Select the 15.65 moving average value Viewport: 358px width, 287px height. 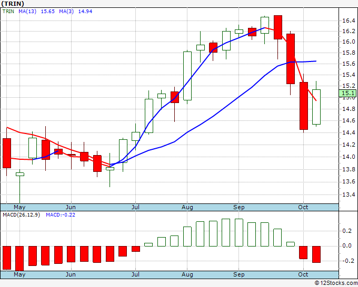pos(48,12)
